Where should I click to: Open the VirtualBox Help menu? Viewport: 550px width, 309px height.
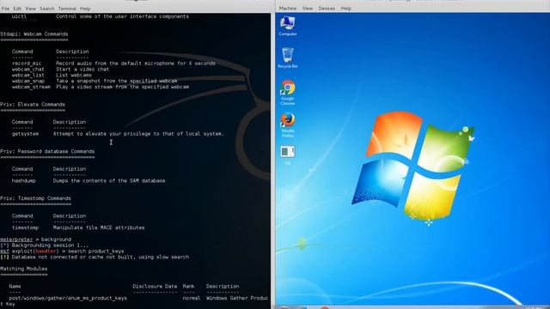[x=345, y=8]
